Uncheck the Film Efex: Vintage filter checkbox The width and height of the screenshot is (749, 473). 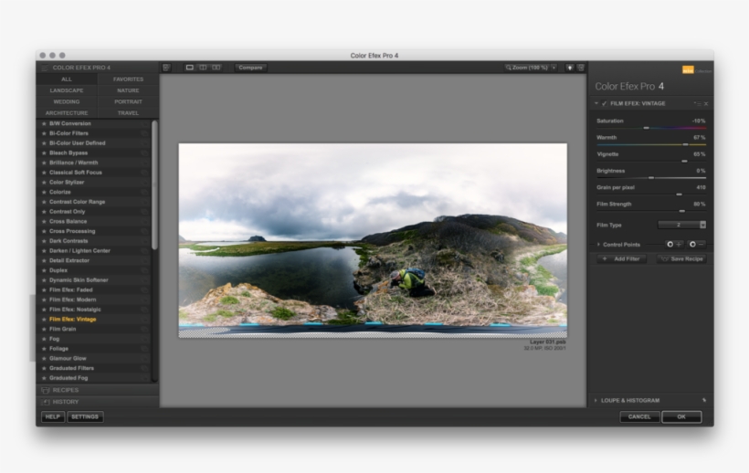(604, 104)
